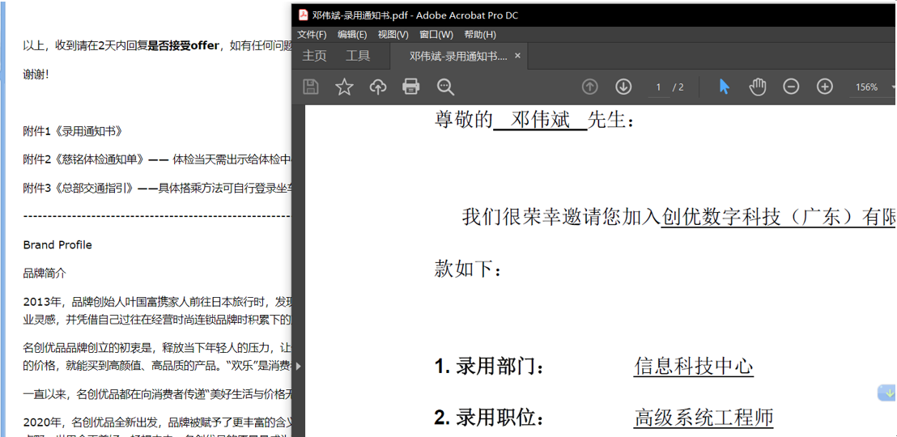
Task: Click the paragraph starting 一直以来 in email
Action: (157, 393)
